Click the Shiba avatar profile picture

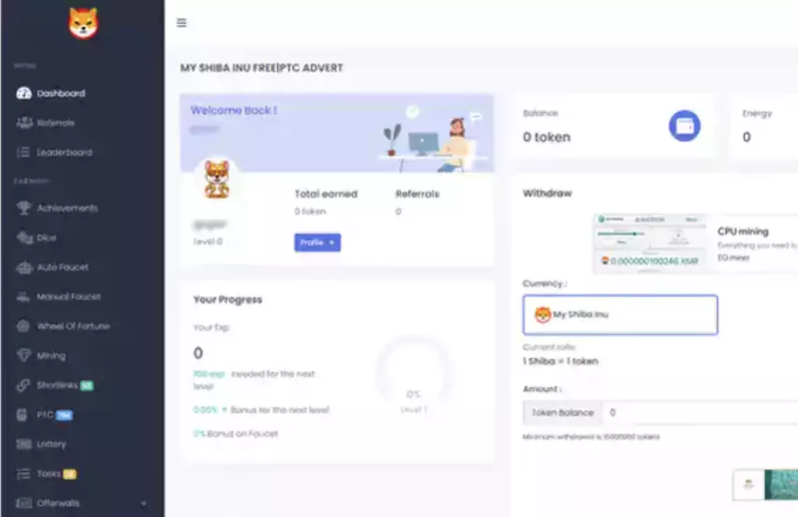coord(217,179)
